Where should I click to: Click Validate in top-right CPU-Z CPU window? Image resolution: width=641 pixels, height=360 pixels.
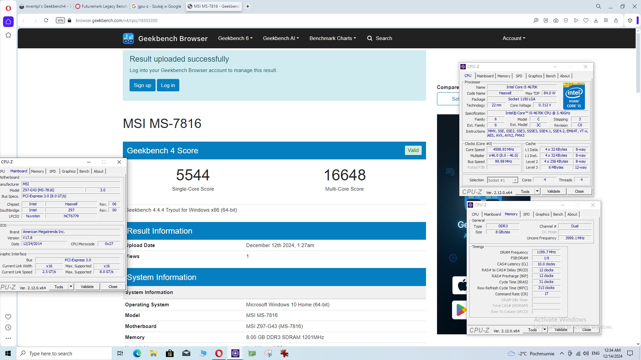tap(554, 191)
